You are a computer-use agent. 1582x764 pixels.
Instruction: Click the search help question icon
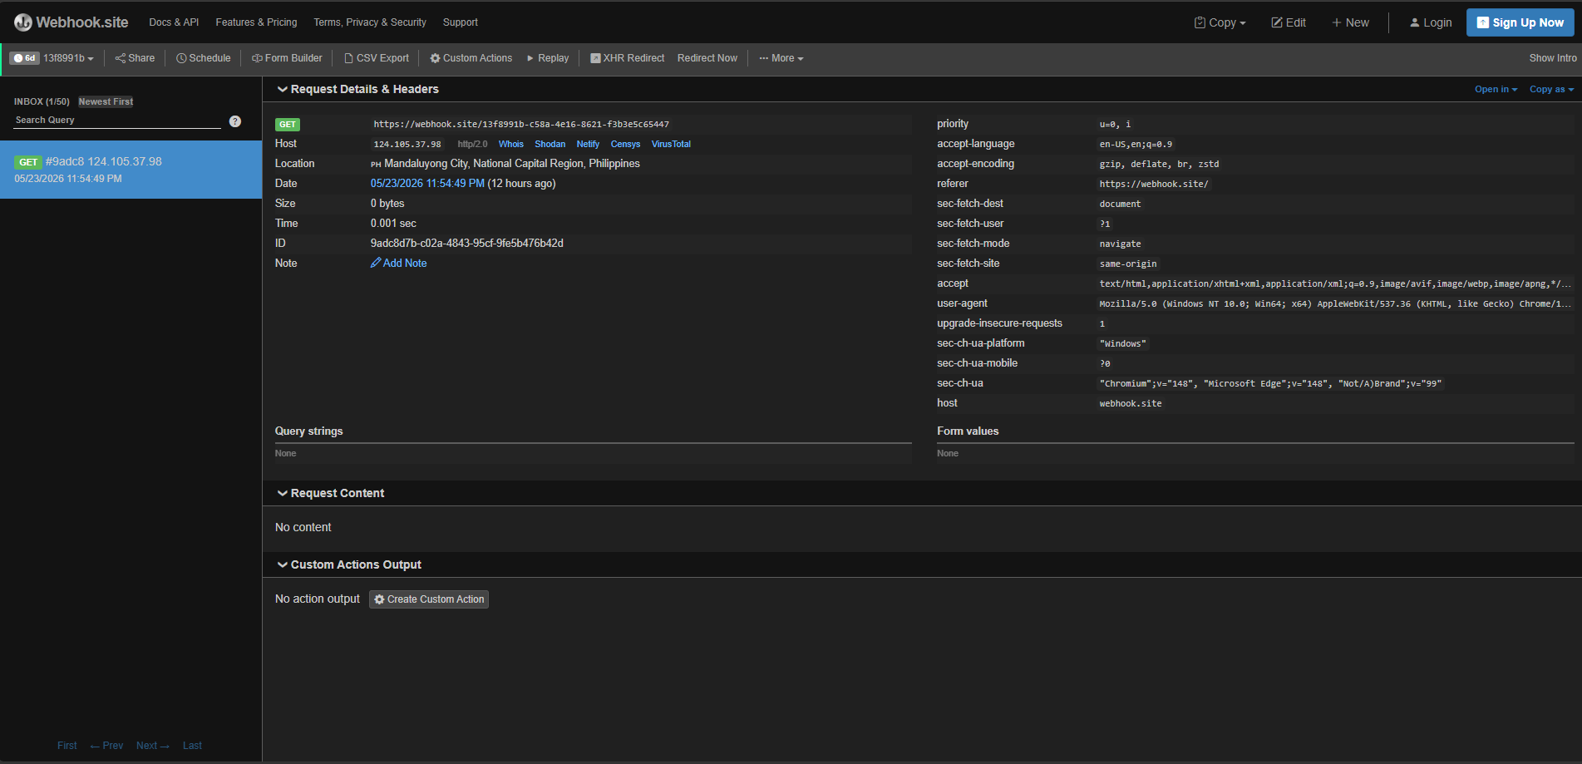235,121
